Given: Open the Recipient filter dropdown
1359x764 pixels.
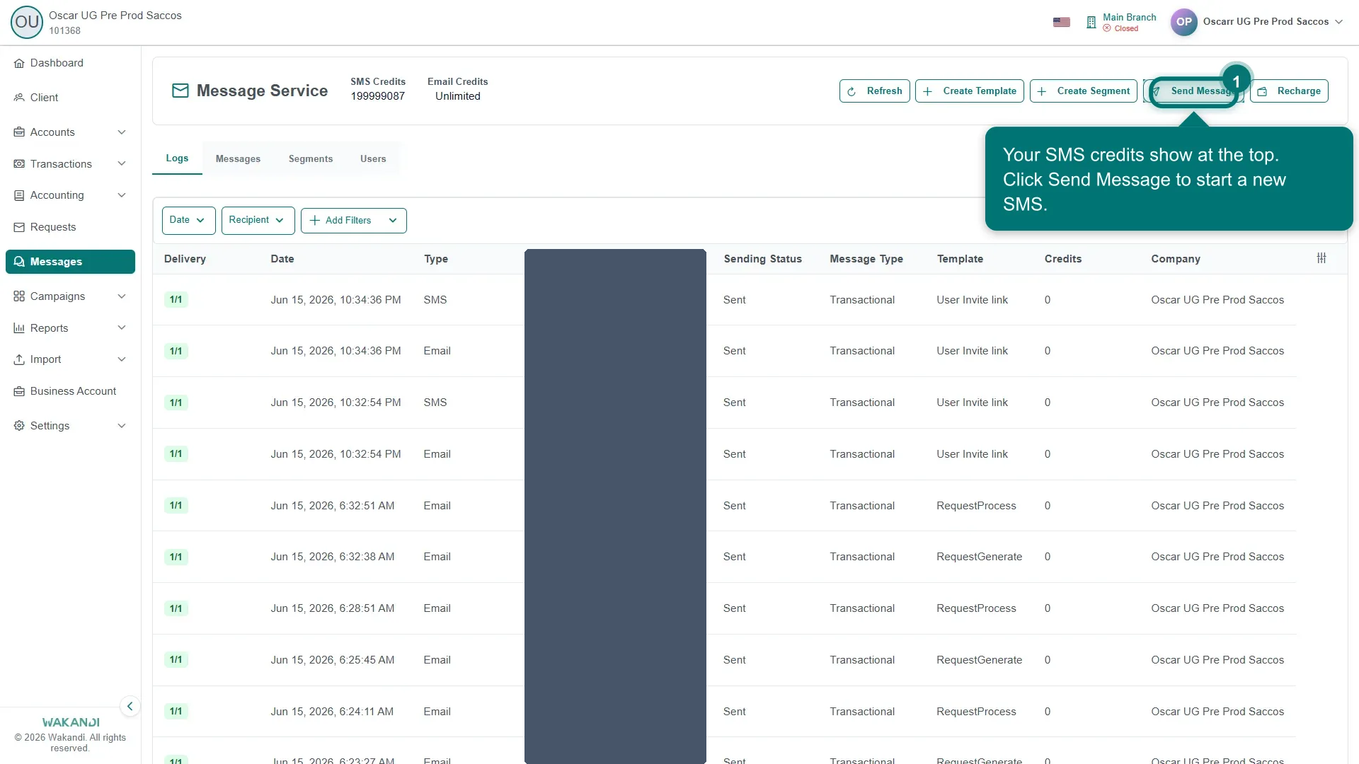Looking at the screenshot, I should pyautogui.click(x=258, y=221).
